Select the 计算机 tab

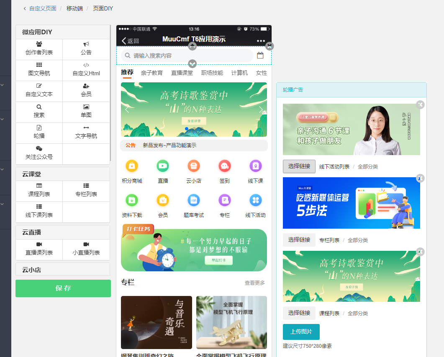tap(239, 73)
